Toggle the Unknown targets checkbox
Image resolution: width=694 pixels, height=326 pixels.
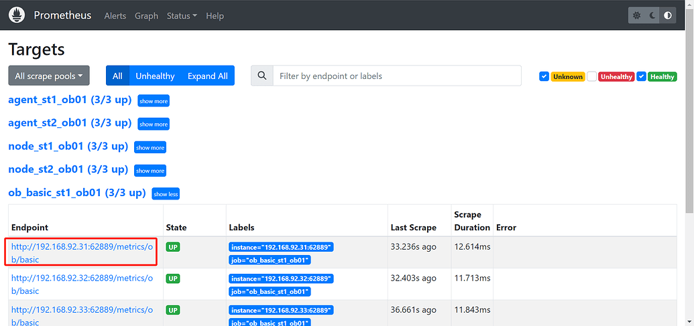click(x=544, y=76)
